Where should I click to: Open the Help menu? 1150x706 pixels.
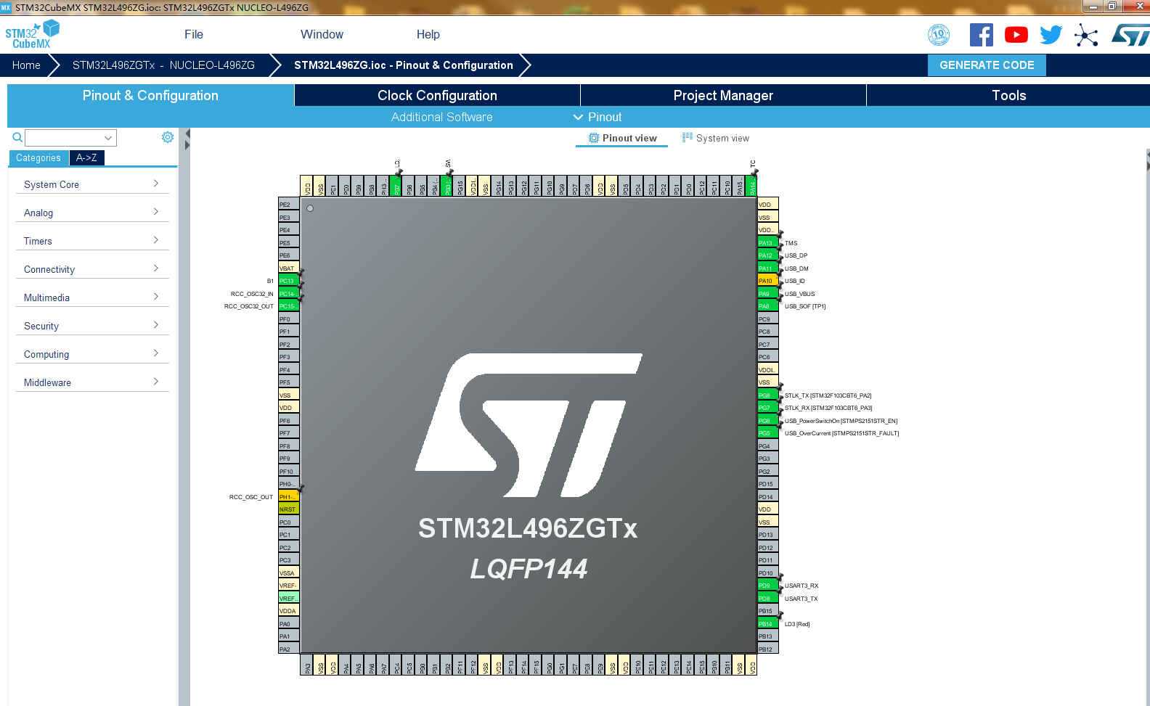click(x=428, y=34)
